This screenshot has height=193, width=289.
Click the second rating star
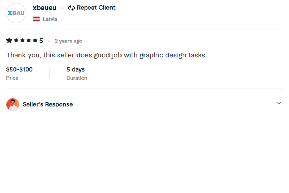[16, 40]
